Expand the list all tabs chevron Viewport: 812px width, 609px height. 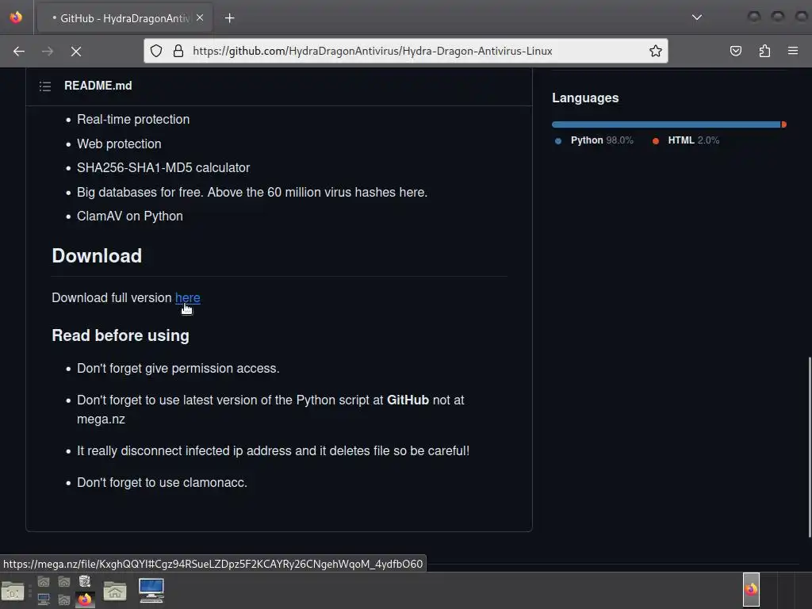click(x=697, y=17)
